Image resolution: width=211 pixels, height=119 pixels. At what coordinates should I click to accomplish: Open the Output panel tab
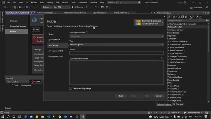pyautogui.click(x=8, y=108)
